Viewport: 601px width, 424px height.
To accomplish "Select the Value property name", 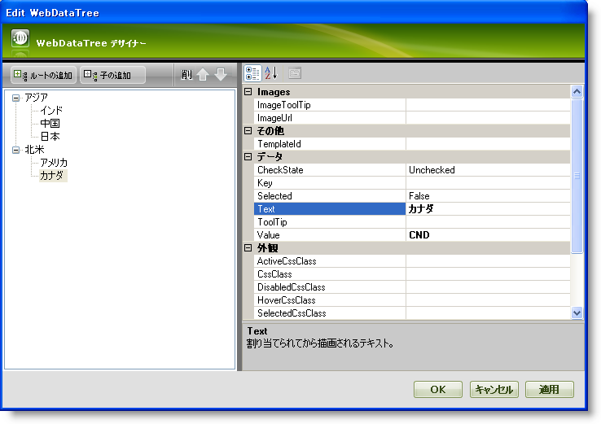I will point(330,235).
